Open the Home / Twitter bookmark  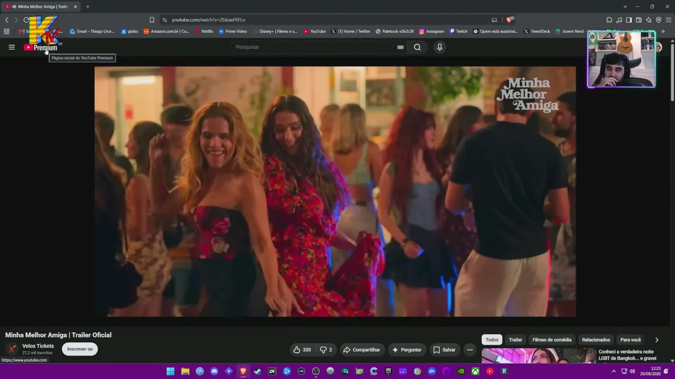(351, 32)
